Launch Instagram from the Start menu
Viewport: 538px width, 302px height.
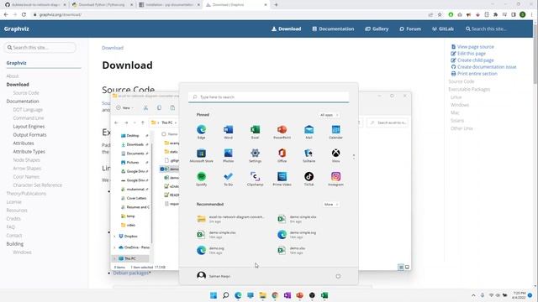[335, 179]
